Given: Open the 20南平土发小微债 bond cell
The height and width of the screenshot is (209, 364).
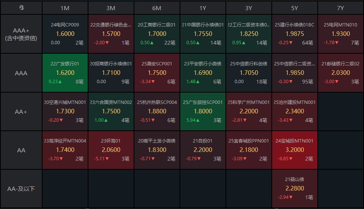Looking at the screenshot, I should (157, 150).
